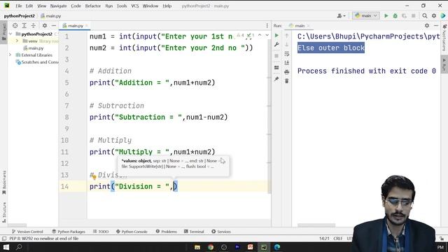448x252 pixels.
Task: Go down the stack trace arrow
Action: 286,45
